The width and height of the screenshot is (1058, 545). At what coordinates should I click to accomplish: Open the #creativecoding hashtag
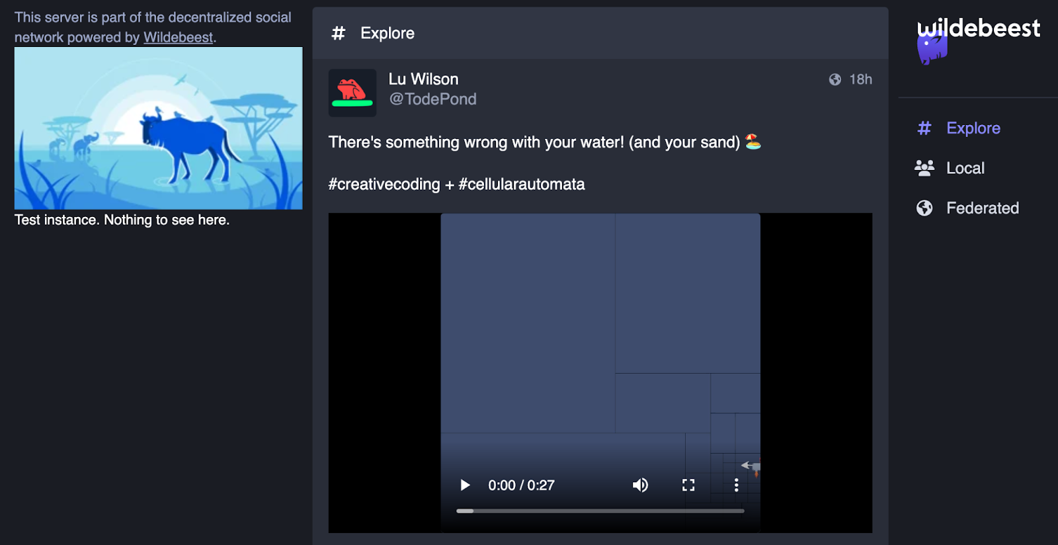click(384, 184)
